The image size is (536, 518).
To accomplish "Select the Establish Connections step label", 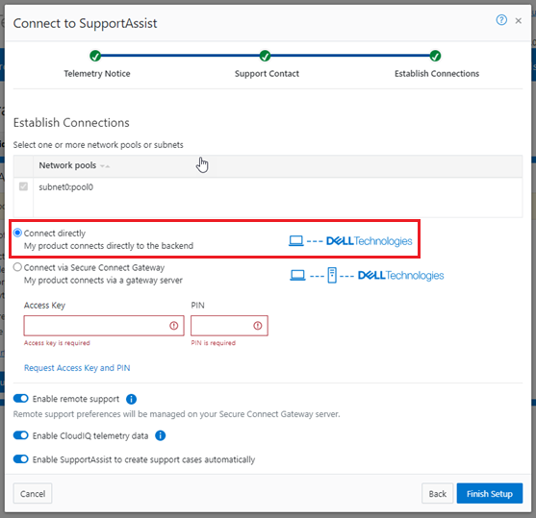I will click(437, 74).
